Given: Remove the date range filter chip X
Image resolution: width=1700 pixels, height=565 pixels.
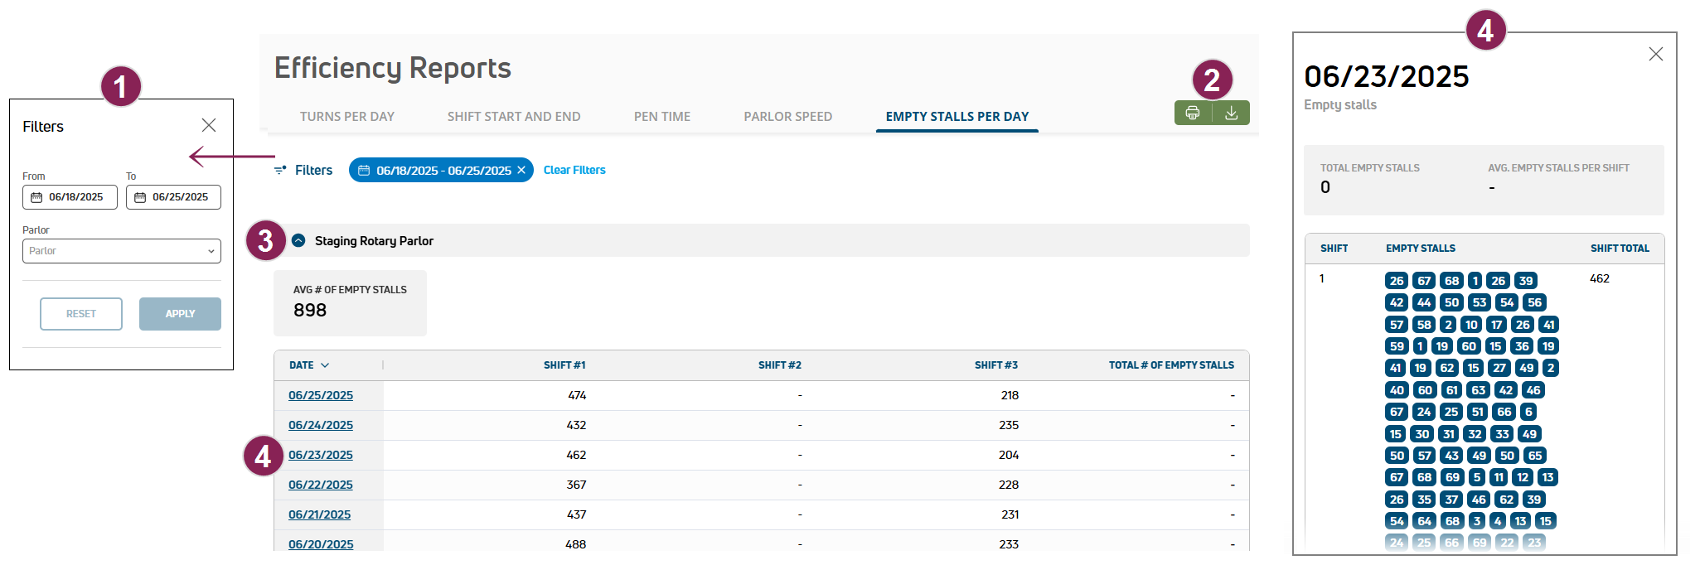Looking at the screenshot, I should (x=521, y=170).
